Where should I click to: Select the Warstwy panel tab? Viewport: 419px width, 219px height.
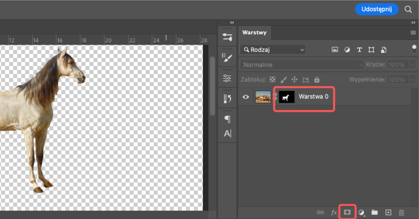click(x=254, y=33)
